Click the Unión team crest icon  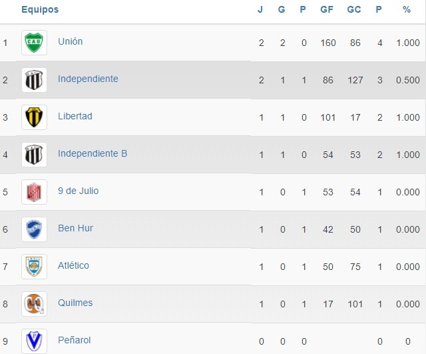[x=34, y=43]
